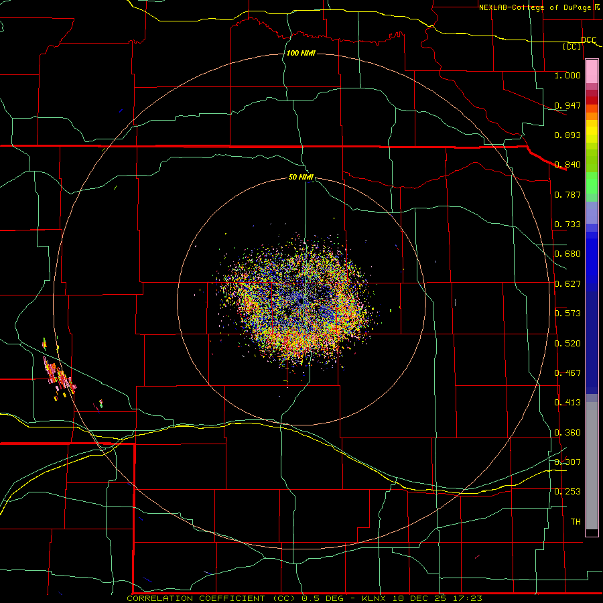
Task: Click the DCC label above the color scale
Action: pyautogui.click(x=589, y=40)
